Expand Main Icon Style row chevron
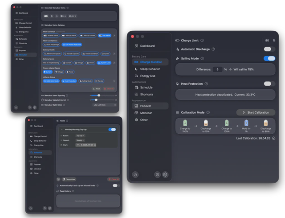285x218 pixels. coord(114,36)
